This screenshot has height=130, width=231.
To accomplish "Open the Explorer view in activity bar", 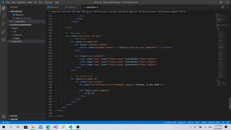I will tap(4, 8).
